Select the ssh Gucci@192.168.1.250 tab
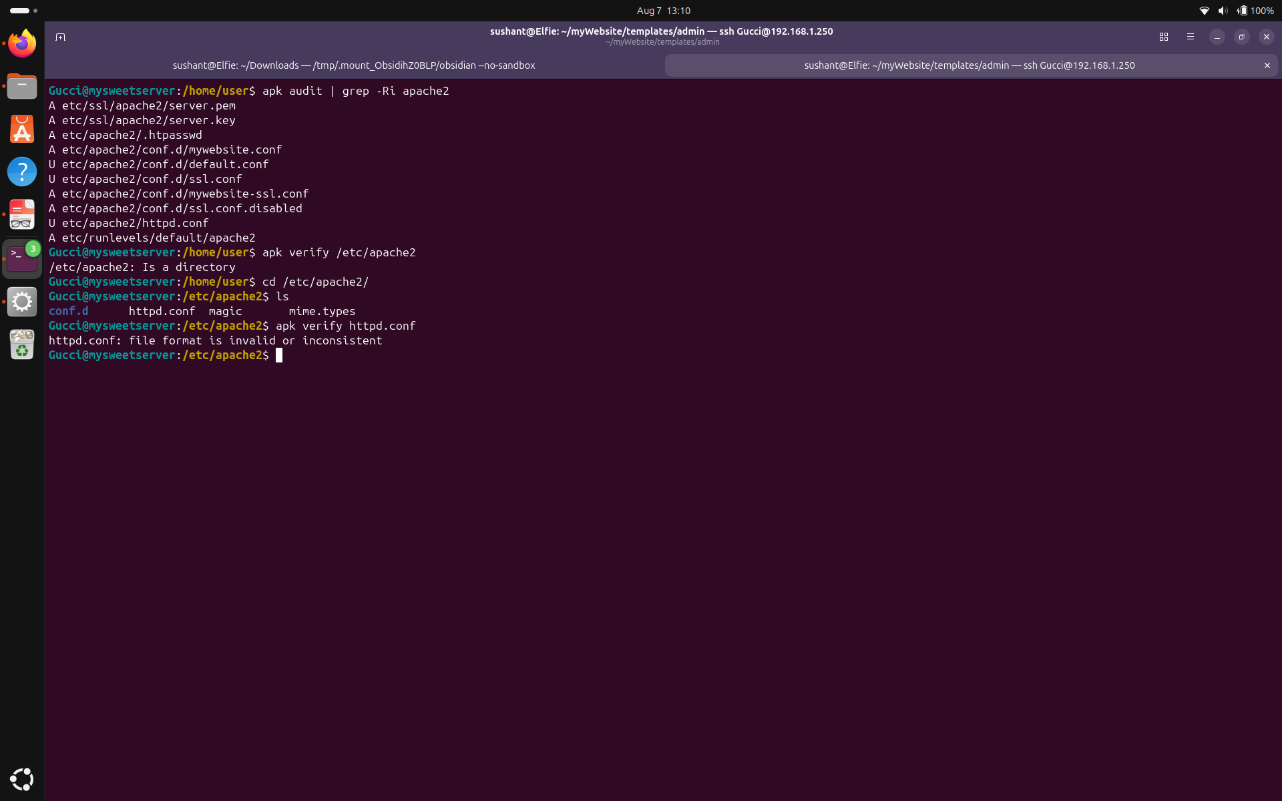Screen dimensions: 1282x801 (x=970, y=65)
